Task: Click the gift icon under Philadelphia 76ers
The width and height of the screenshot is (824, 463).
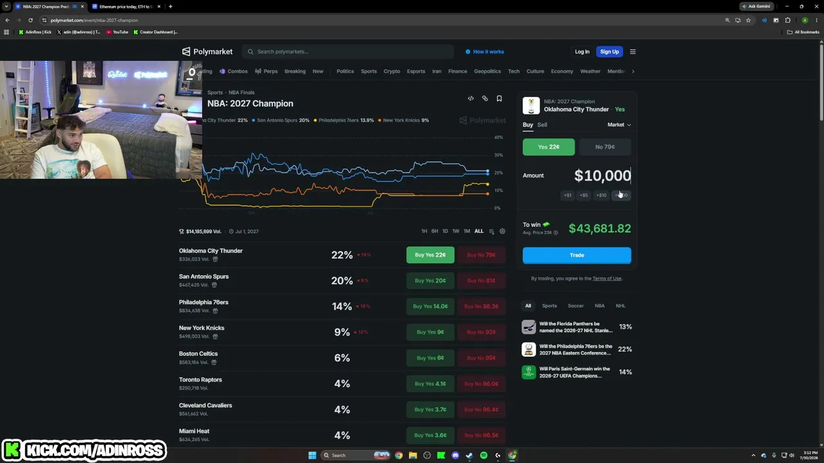Action: 215,311
